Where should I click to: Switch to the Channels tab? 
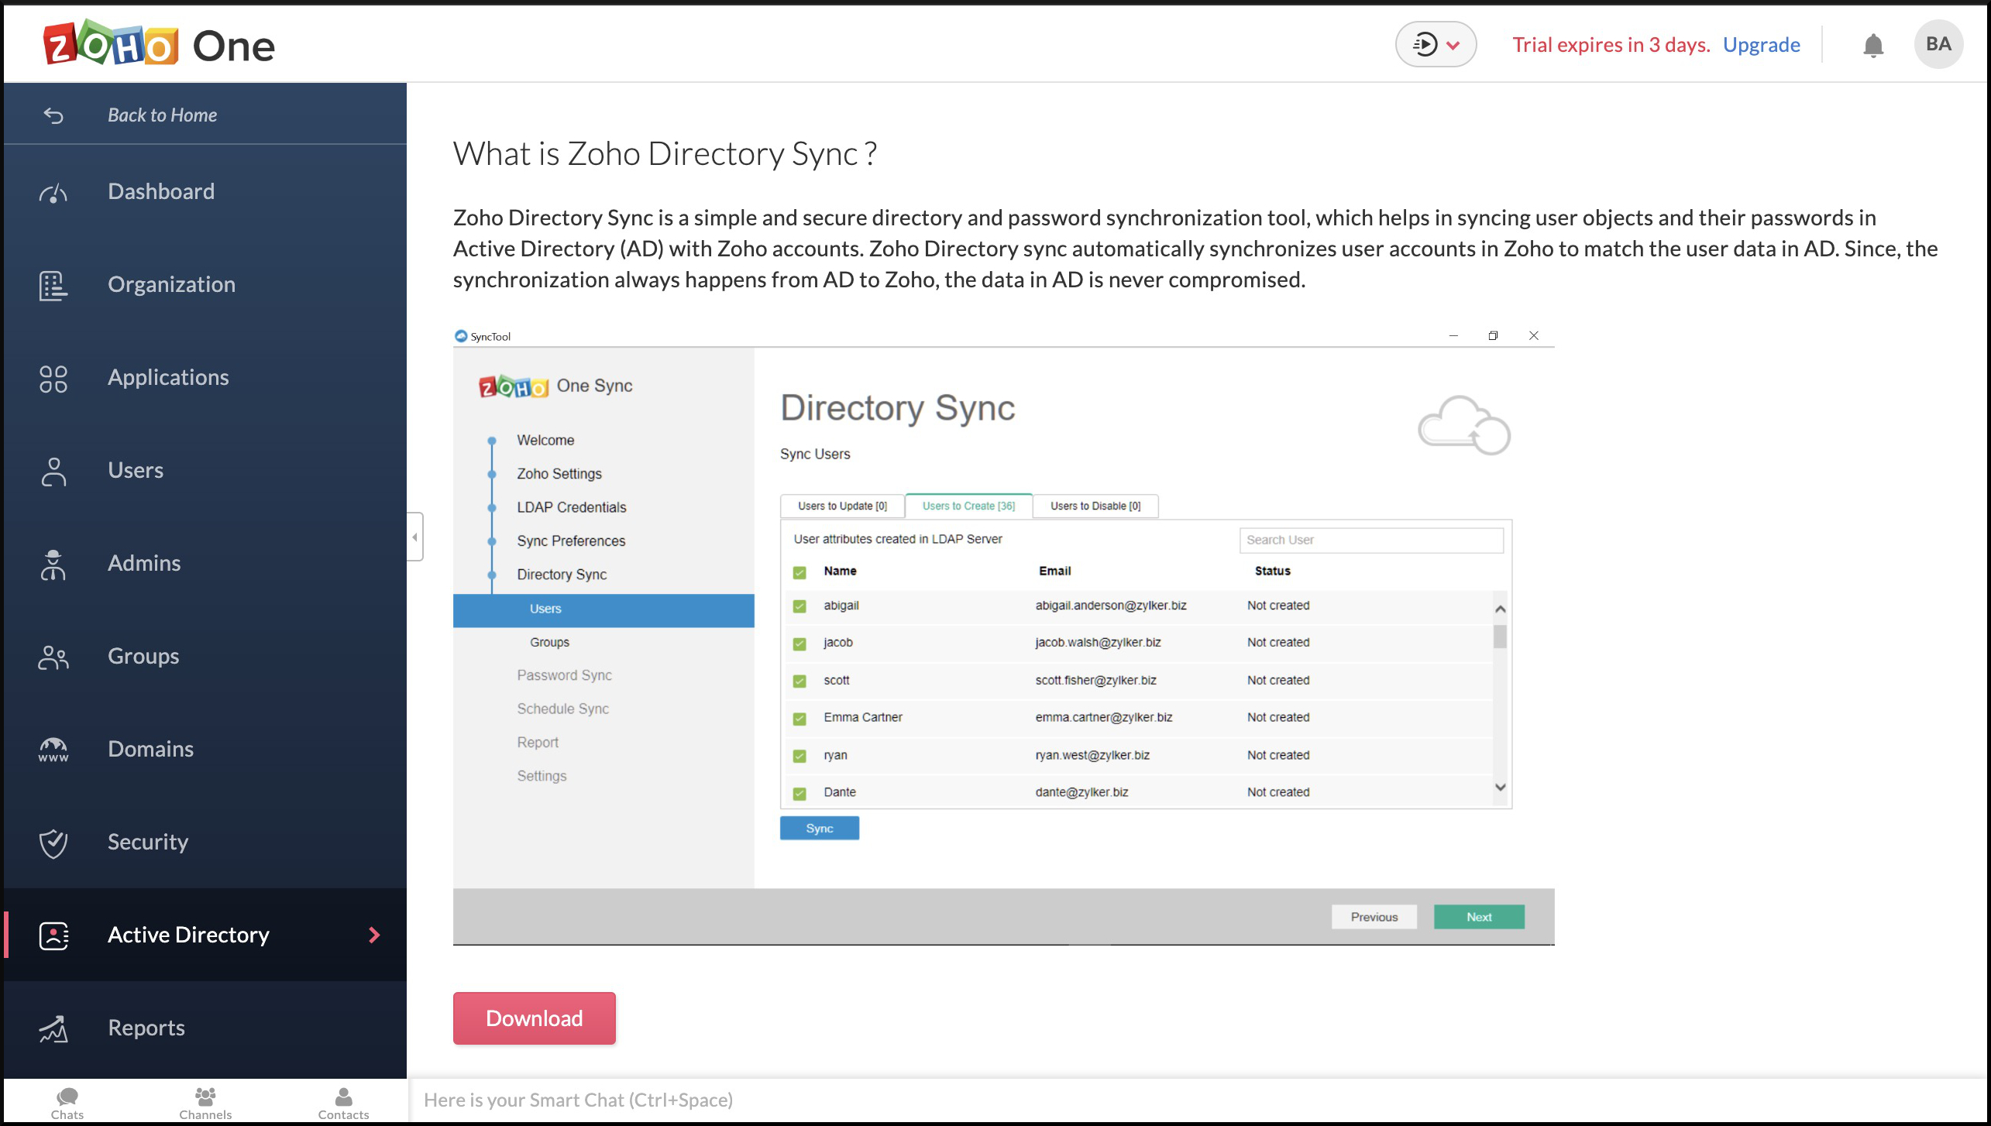205,1103
